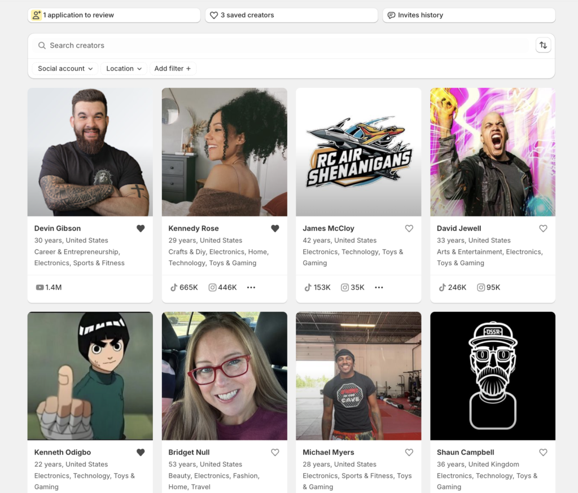Screen dimensions: 578x493
Task: Open the Shaun Campbell name link
Action: [466, 452]
